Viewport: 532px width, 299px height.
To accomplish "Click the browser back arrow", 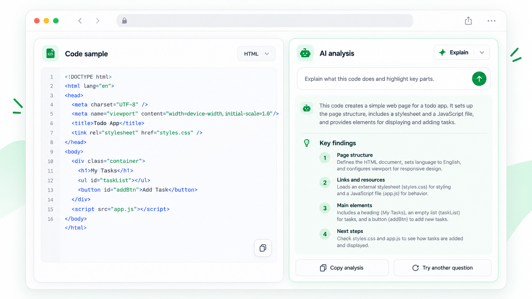I will point(80,21).
